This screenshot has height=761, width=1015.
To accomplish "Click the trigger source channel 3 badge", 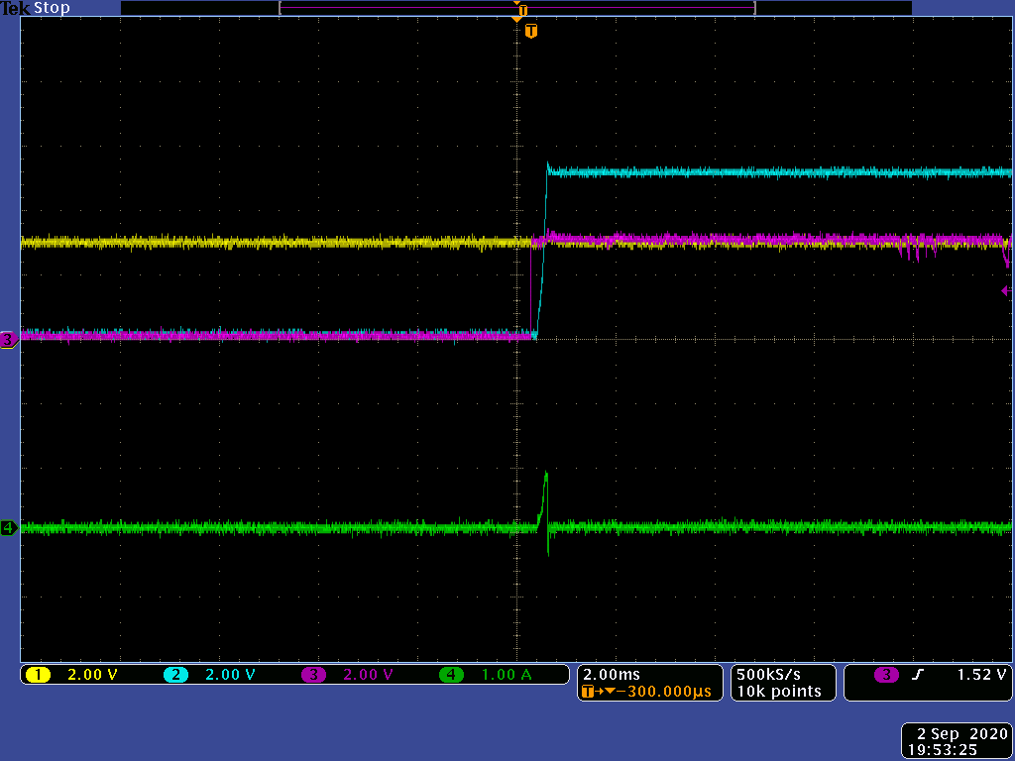I will [x=886, y=675].
